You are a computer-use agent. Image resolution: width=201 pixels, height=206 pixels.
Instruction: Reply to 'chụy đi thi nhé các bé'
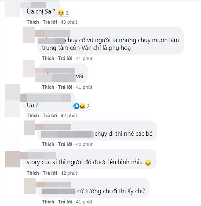(65, 144)
